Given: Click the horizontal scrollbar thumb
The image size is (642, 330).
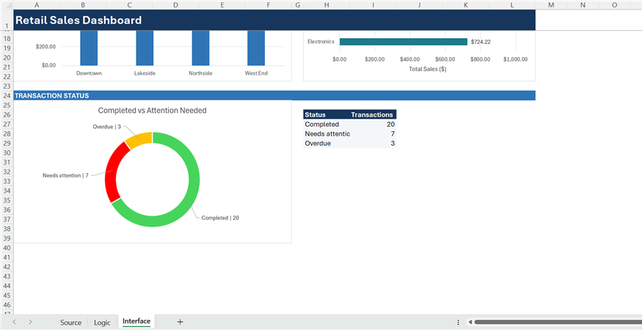Looking at the screenshot, I should click(x=558, y=322).
